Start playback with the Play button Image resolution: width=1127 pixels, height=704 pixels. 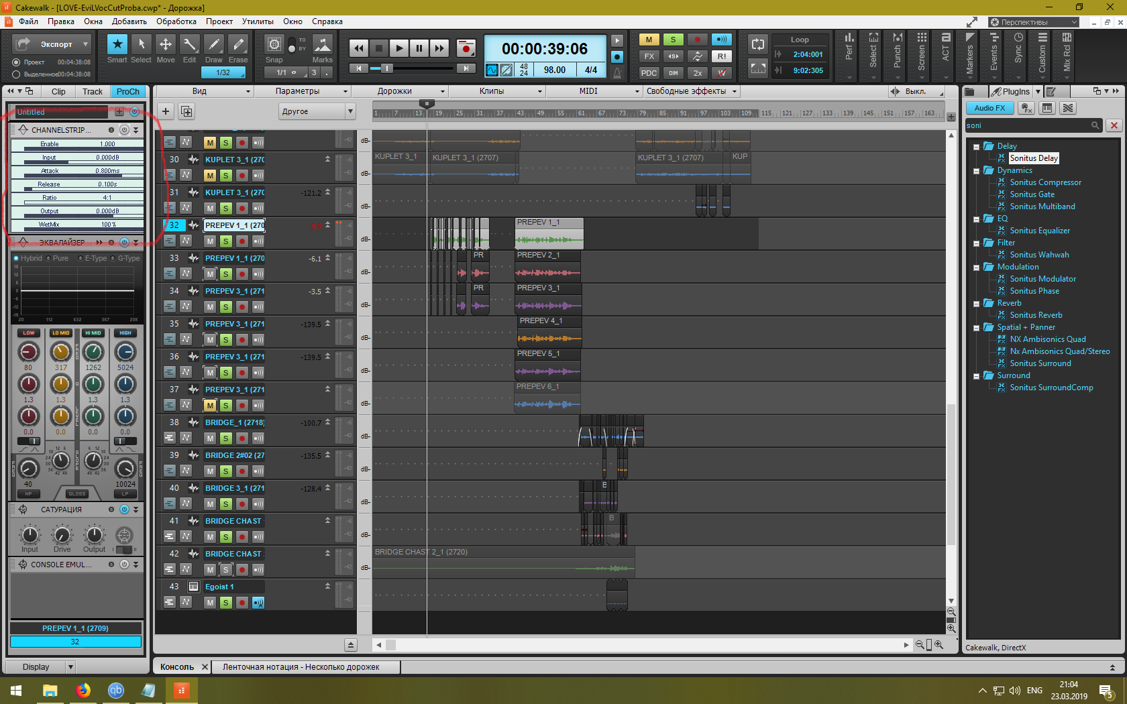coord(399,48)
